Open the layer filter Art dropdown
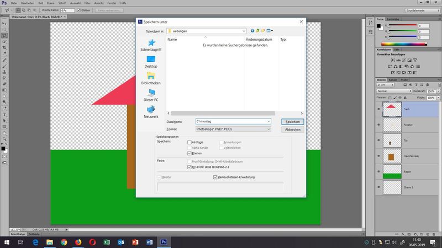This screenshot has width=442, height=248. click(x=385, y=85)
